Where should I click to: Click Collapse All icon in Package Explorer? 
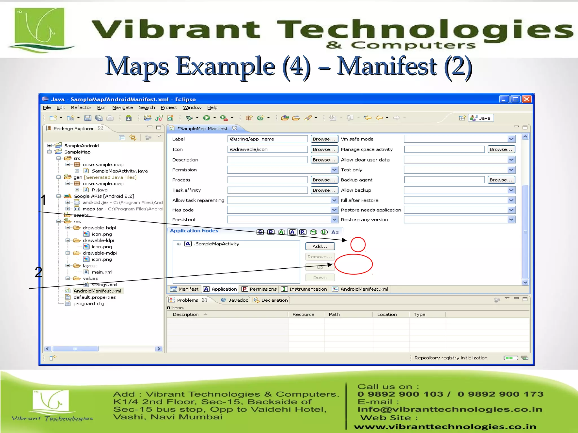(x=122, y=138)
